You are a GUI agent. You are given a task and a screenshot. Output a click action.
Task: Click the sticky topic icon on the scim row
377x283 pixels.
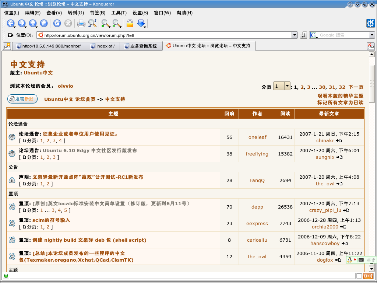point(12,223)
